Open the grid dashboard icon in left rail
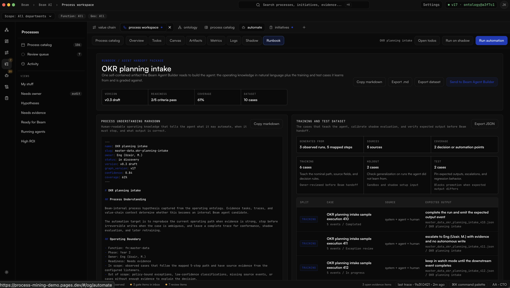Image resolution: width=510 pixels, height=288 pixels. point(7,41)
